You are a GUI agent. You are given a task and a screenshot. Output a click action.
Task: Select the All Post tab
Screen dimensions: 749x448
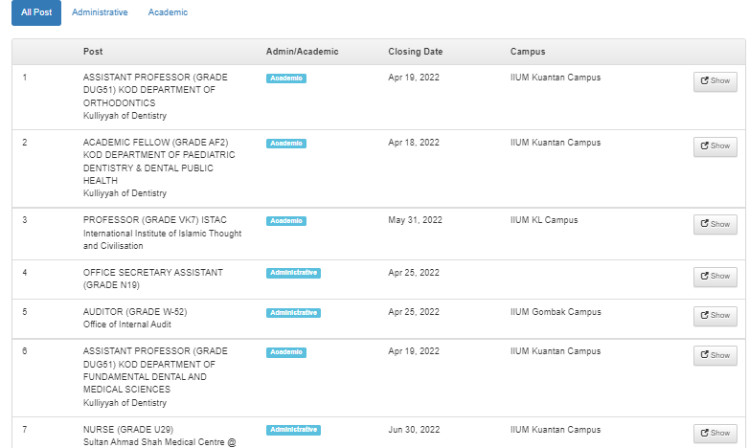click(x=36, y=12)
